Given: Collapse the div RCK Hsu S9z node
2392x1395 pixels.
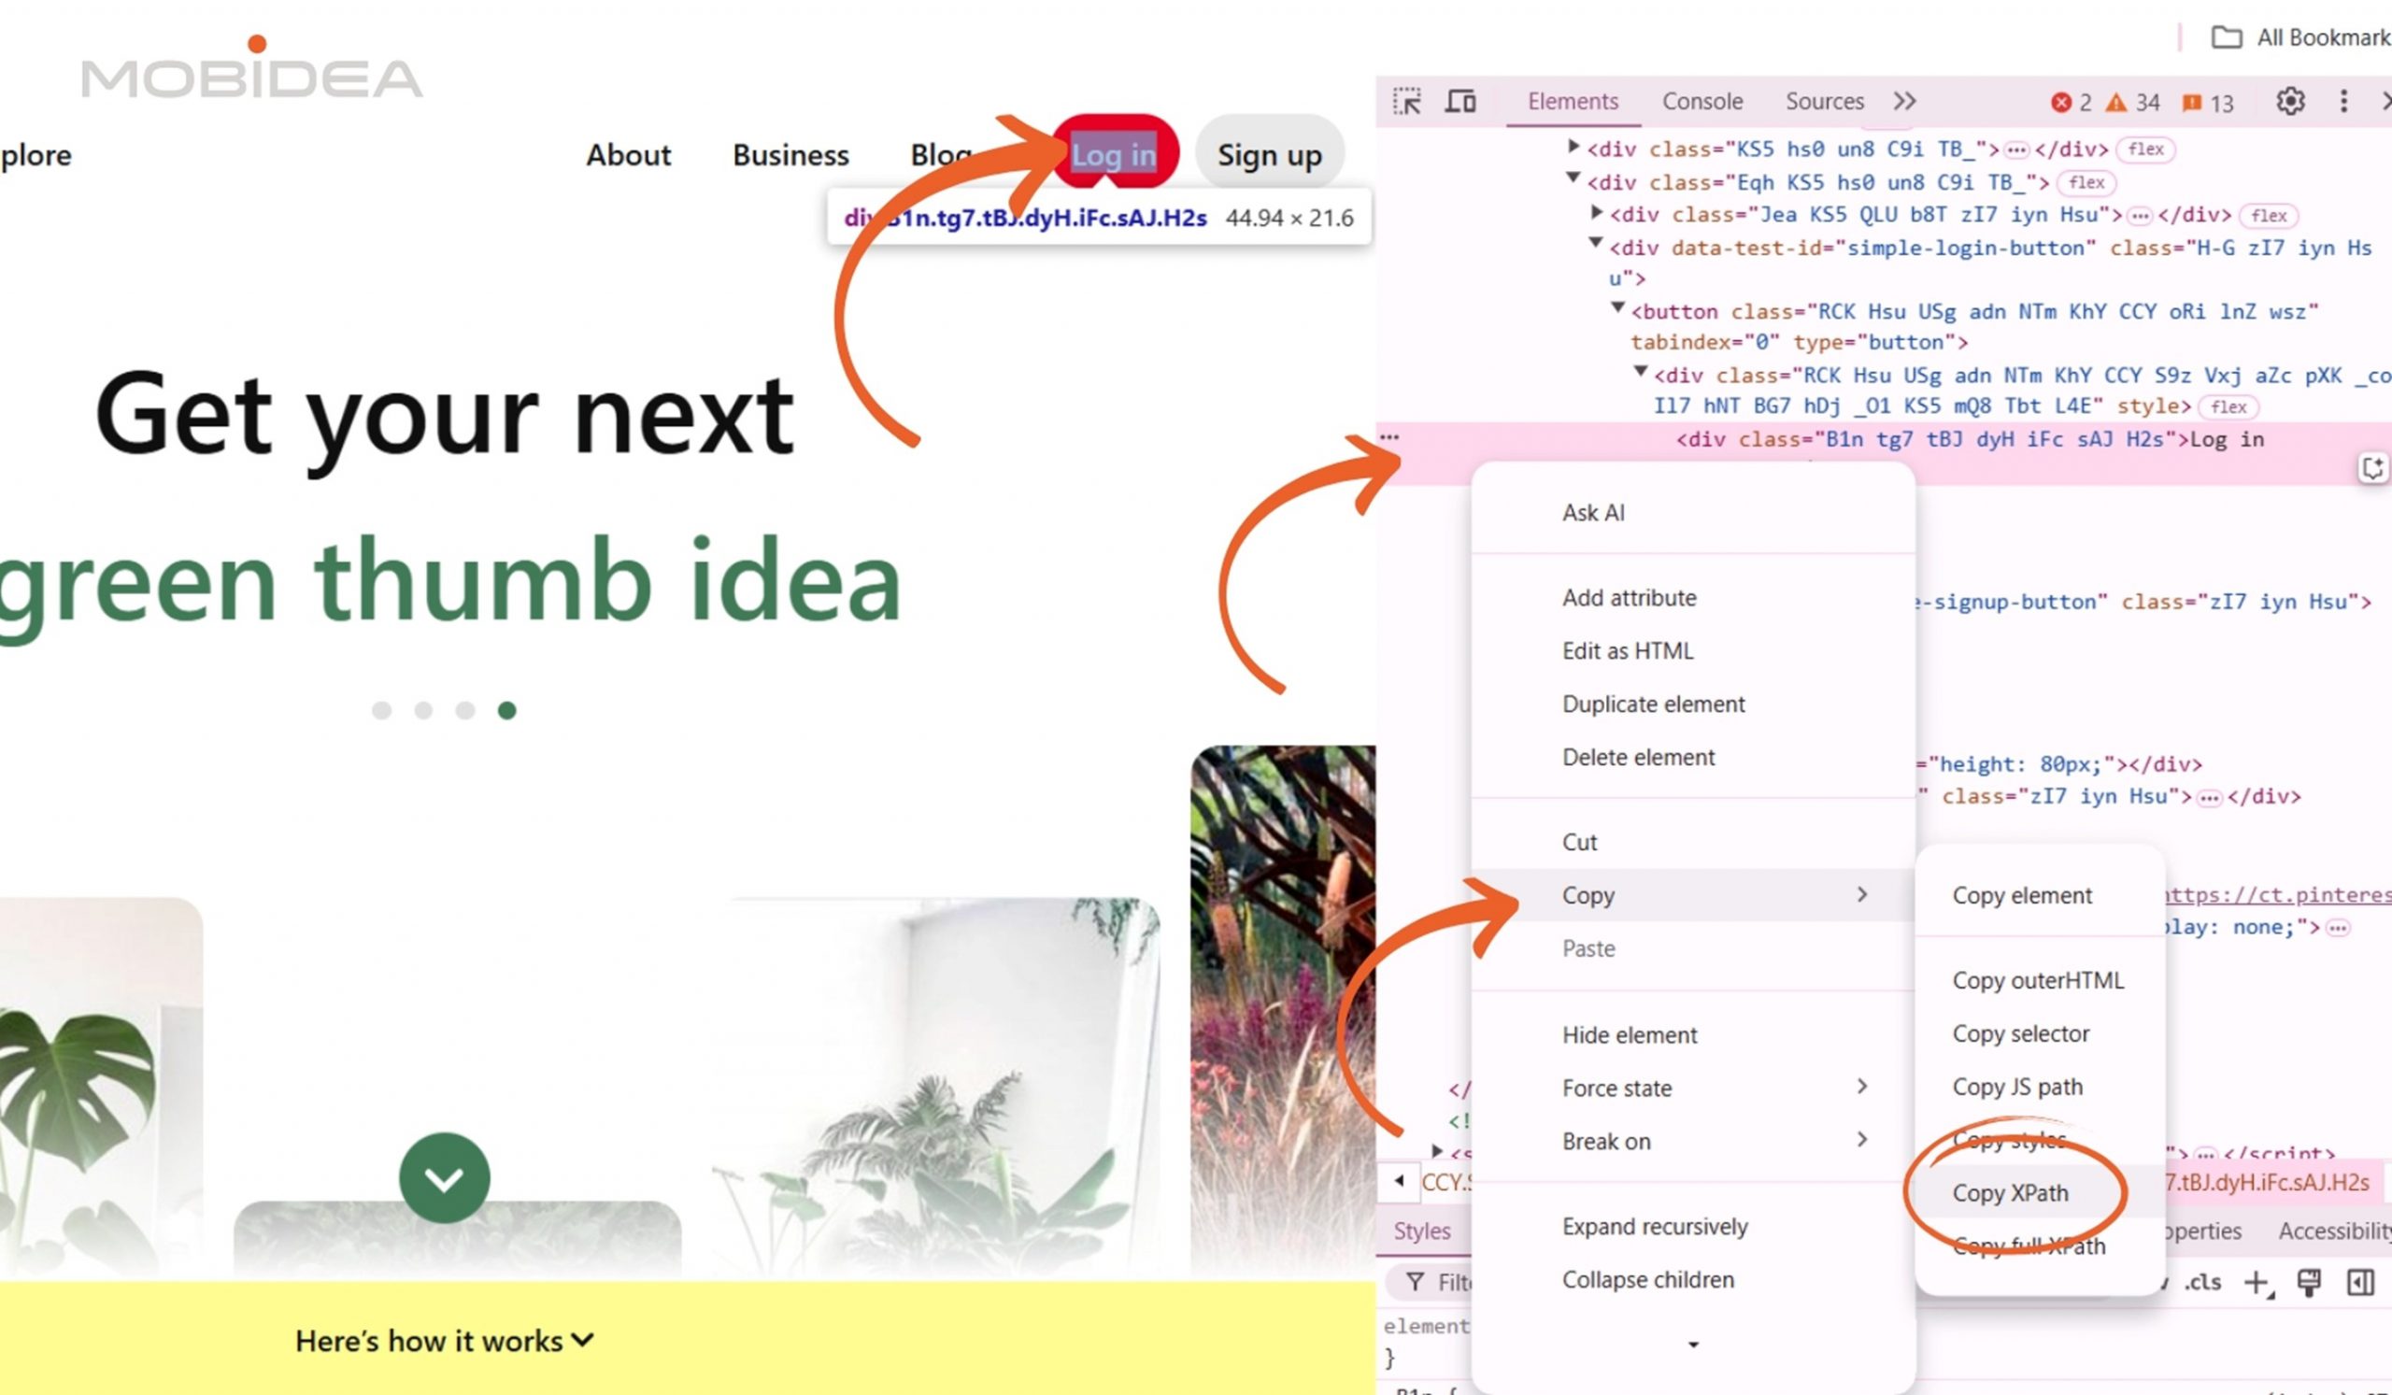Looking at the screenshot, I should tap(1640, 371).
